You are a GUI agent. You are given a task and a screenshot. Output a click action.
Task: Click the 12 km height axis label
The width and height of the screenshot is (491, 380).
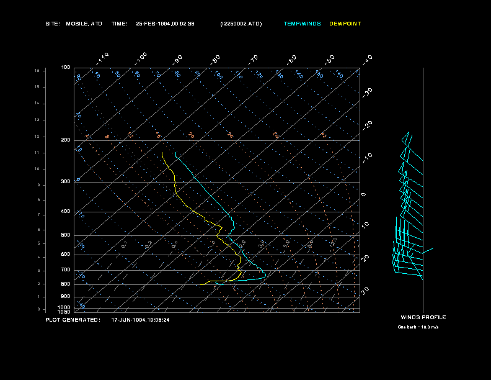pos(37,137)
